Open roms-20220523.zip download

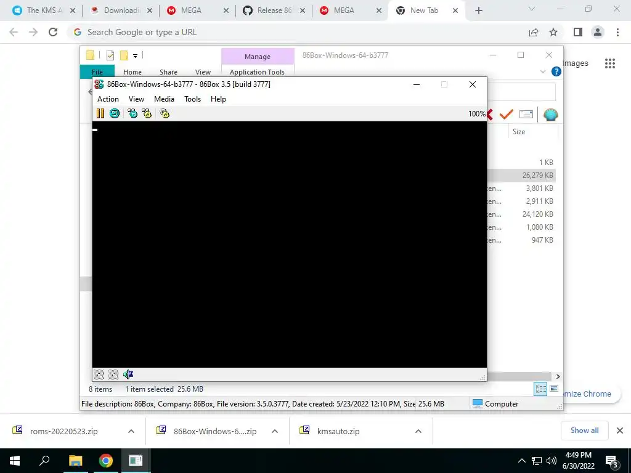coord(63,431)
